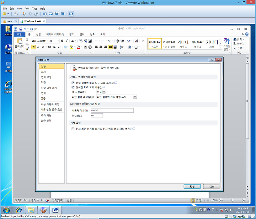
Task: Apply superscript formatting
Action: tap(59, 47)
